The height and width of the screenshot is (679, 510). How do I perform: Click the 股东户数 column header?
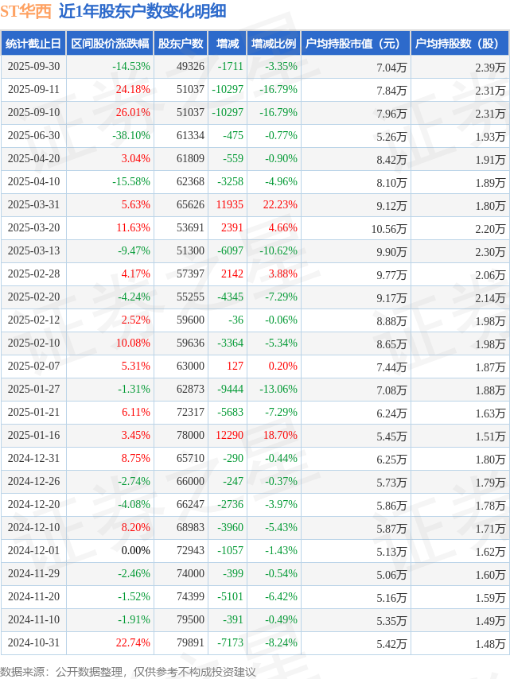[x=181, y=44]
